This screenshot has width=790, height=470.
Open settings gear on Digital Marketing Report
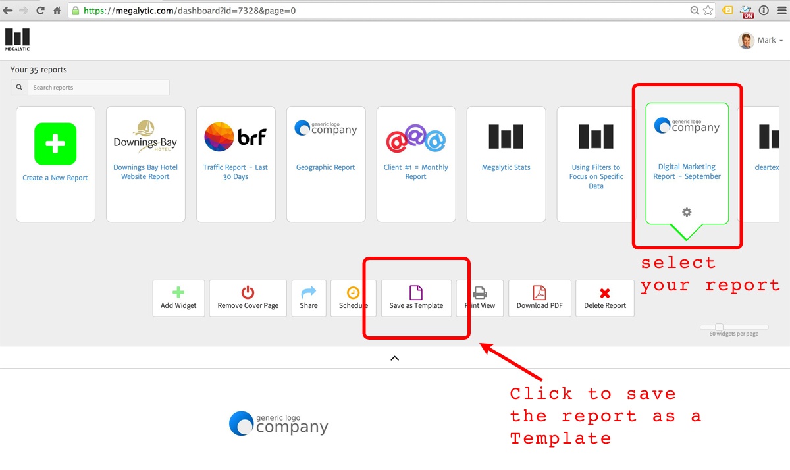coord(687,212)
